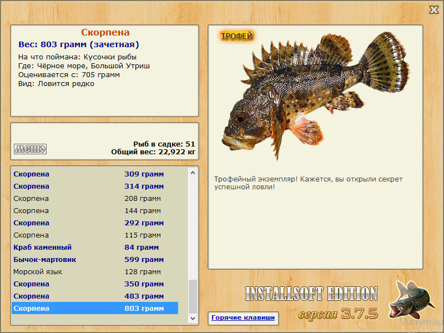This screenshot has height=333, width=444.
Task: Select the Скорпена 144 грамм row
Action: 95,210
